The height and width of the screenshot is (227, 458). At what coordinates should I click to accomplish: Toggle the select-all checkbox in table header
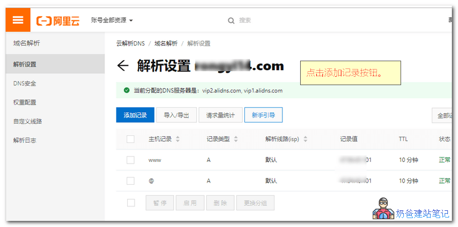[x=131, y=139]
